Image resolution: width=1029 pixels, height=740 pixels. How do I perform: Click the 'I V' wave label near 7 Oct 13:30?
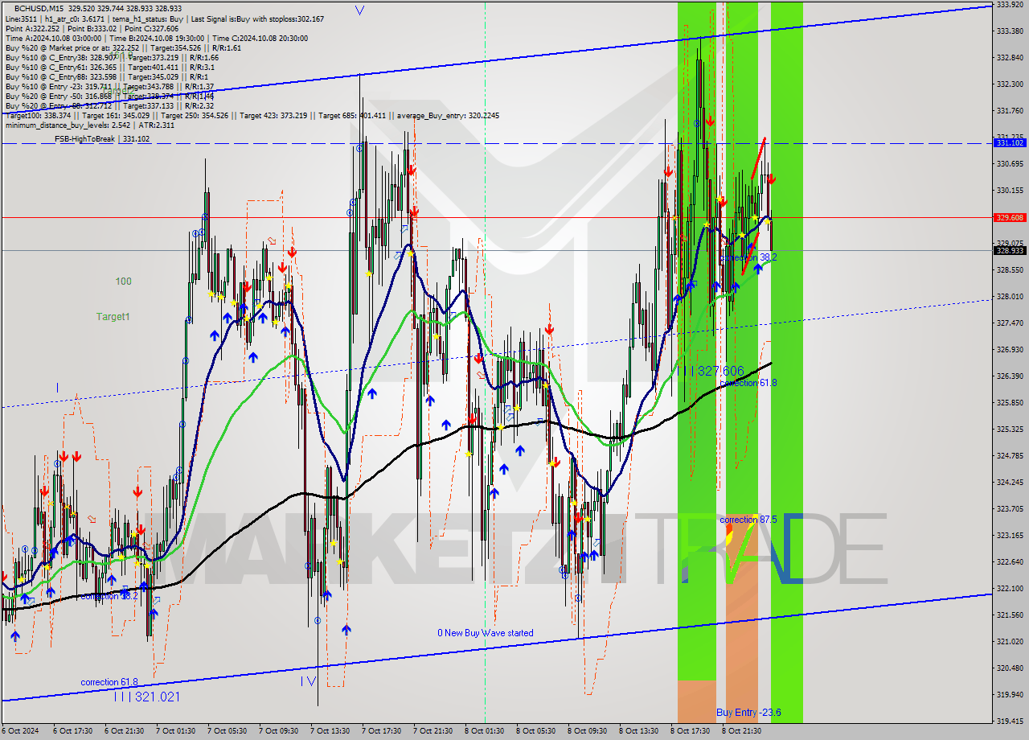(x=308, y=681)
